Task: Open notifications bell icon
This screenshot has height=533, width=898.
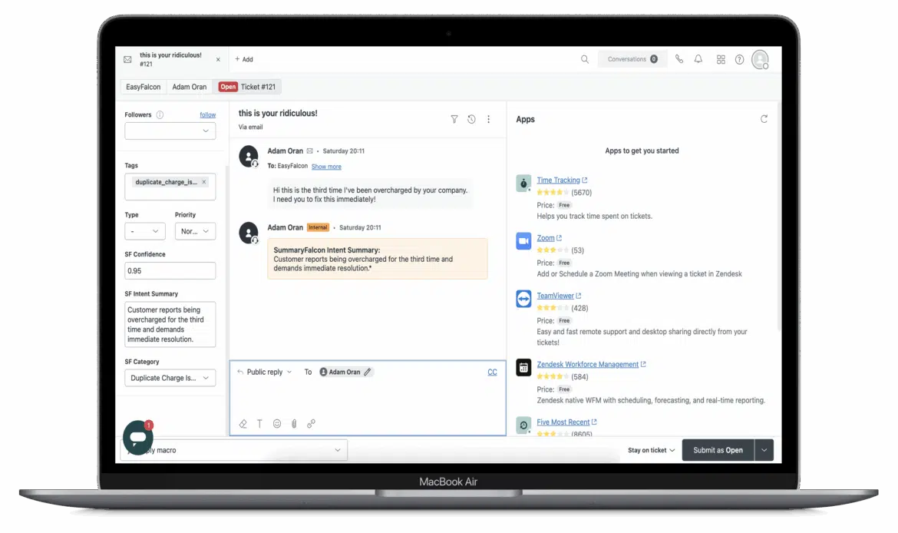Action: click(698, 59)
